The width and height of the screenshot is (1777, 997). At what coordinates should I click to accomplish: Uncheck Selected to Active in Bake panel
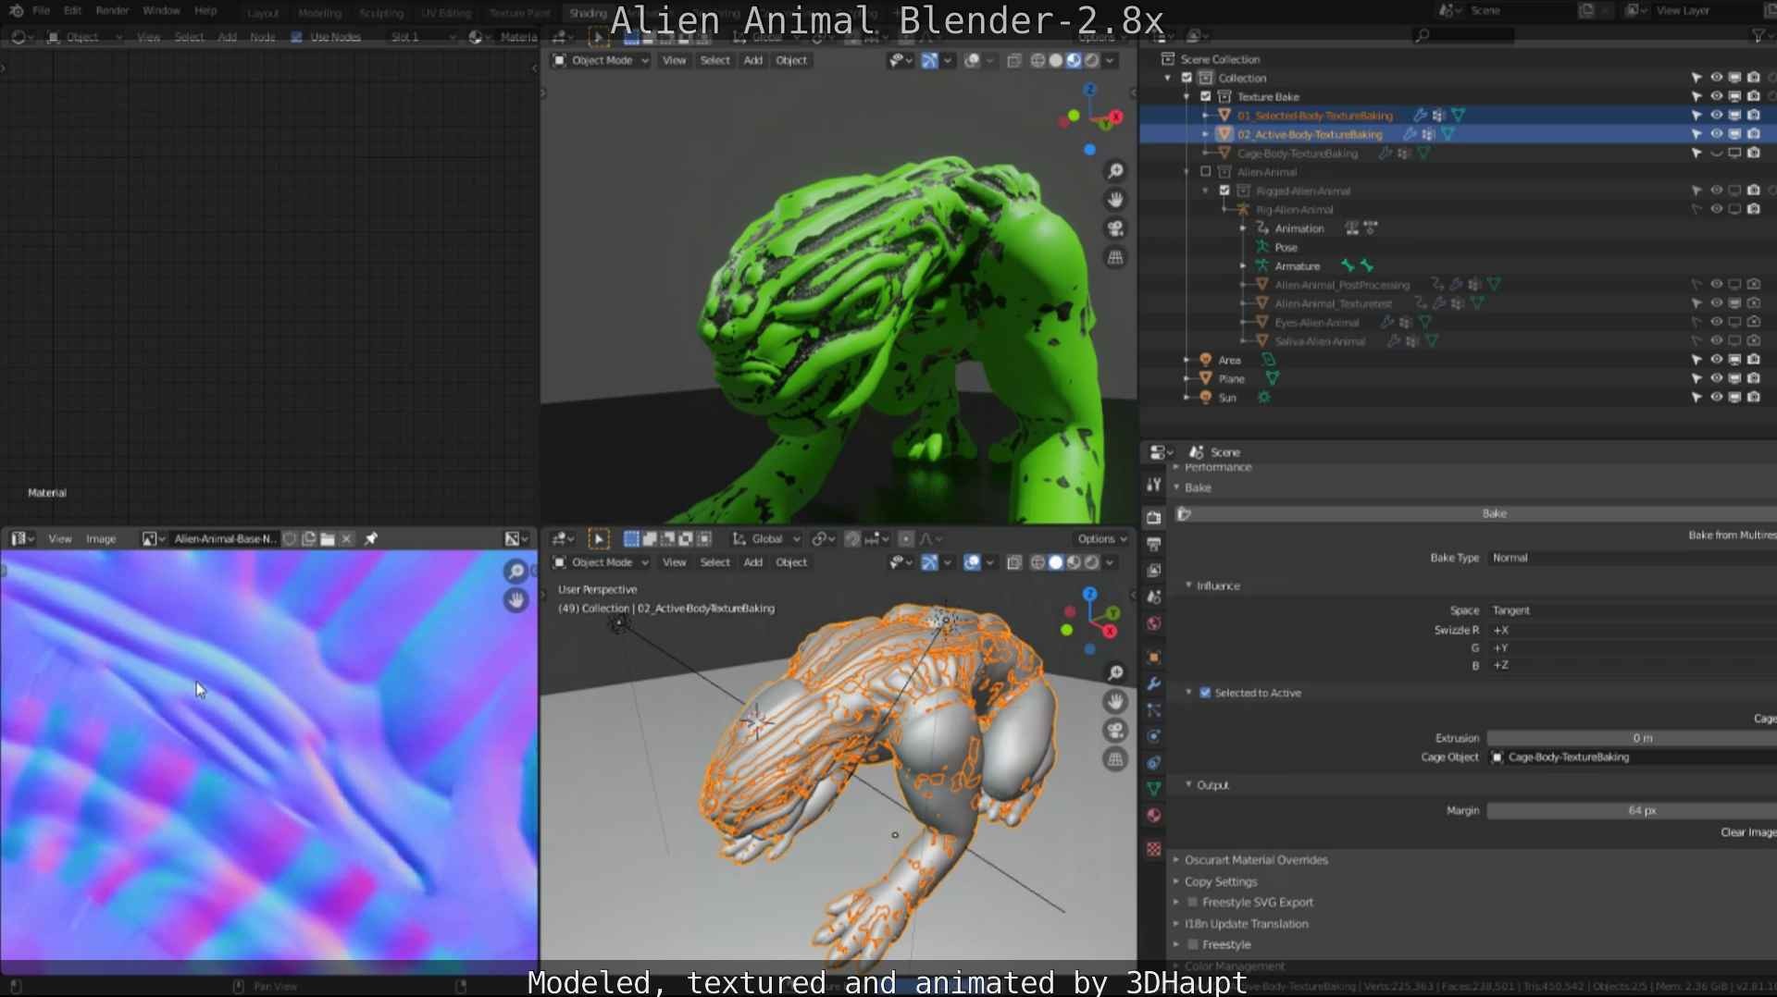[1206, 693]
